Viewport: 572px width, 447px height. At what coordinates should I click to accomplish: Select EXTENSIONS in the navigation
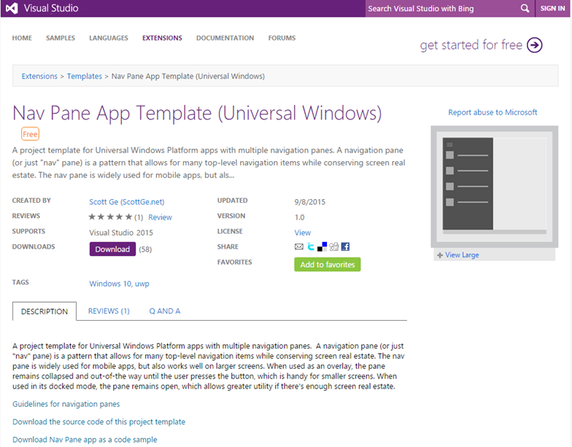[x=162, y=38]
